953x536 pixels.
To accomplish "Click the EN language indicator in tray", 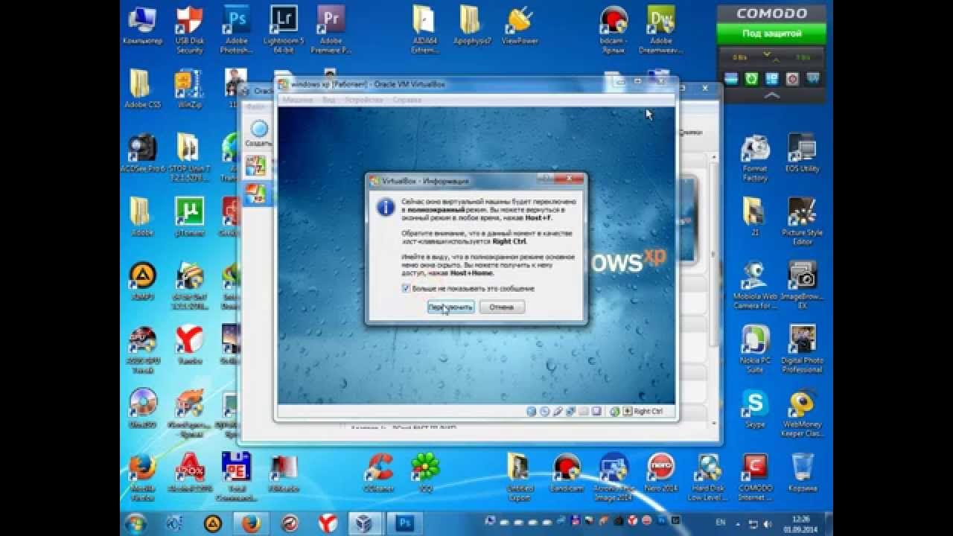I will point(721,523).
